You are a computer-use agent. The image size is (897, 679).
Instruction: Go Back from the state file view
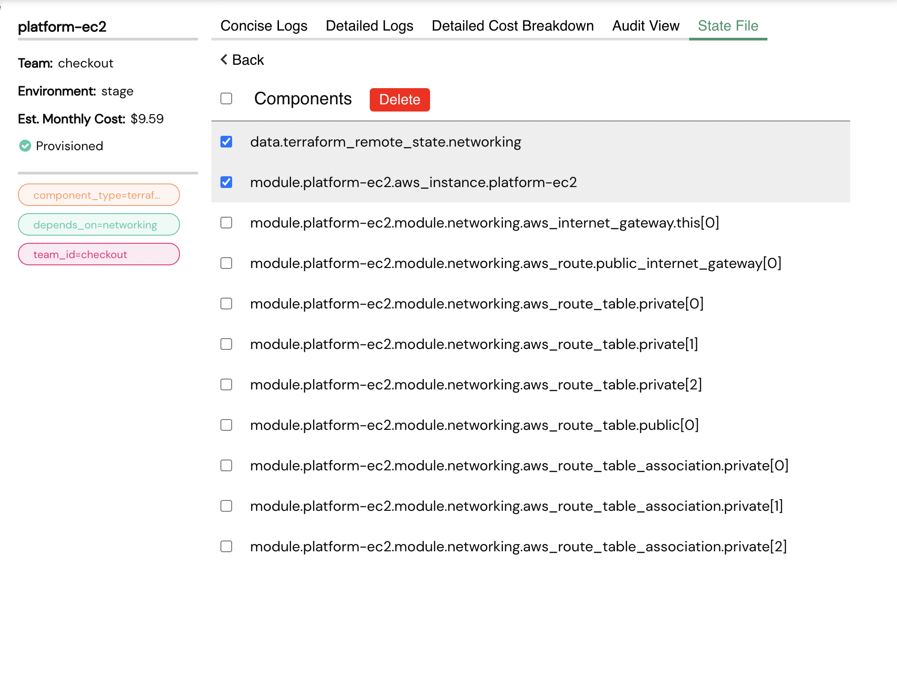242,60
